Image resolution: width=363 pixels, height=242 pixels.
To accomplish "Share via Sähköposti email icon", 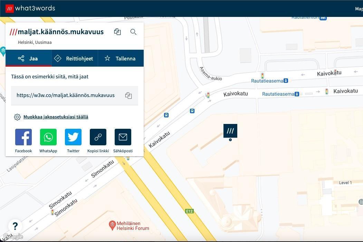I will pos(123,137).
